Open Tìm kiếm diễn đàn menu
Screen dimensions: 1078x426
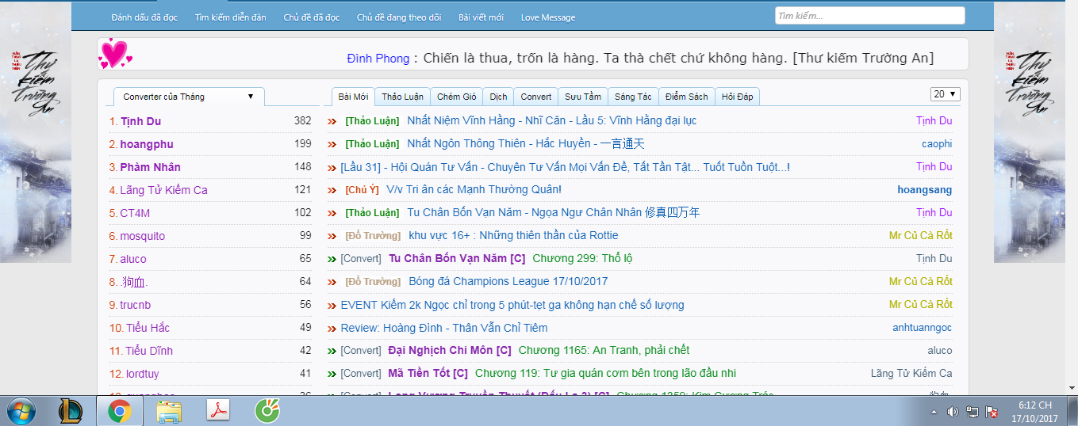coord(230,17)
